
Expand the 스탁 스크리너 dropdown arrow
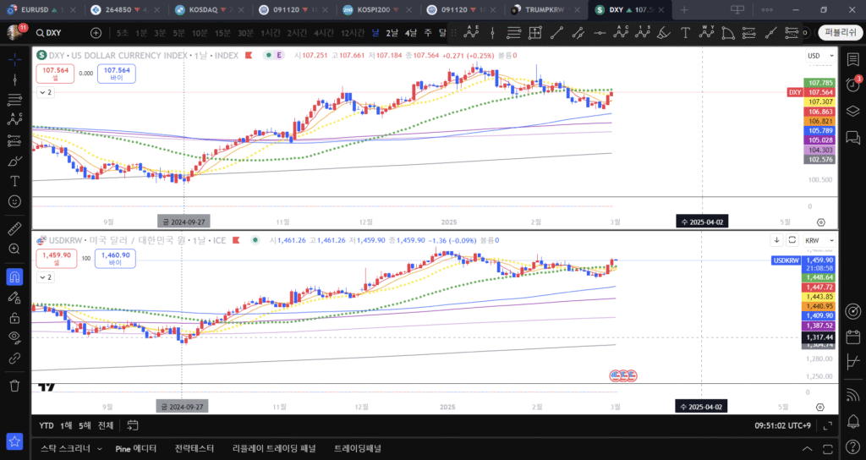click(x=100, y=448)
